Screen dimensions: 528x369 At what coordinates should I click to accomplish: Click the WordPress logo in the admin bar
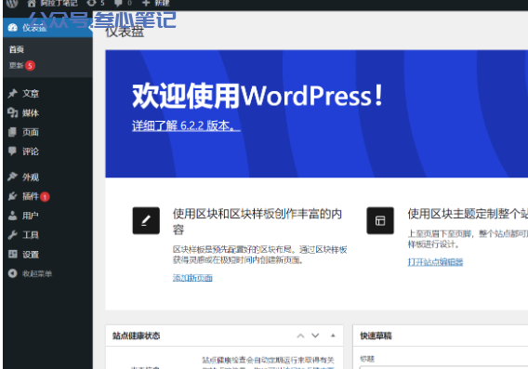coord(12,4)
